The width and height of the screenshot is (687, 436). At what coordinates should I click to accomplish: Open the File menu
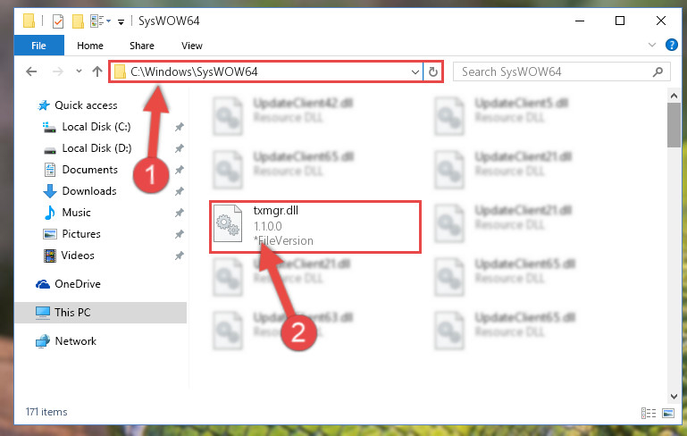[38, 46]
